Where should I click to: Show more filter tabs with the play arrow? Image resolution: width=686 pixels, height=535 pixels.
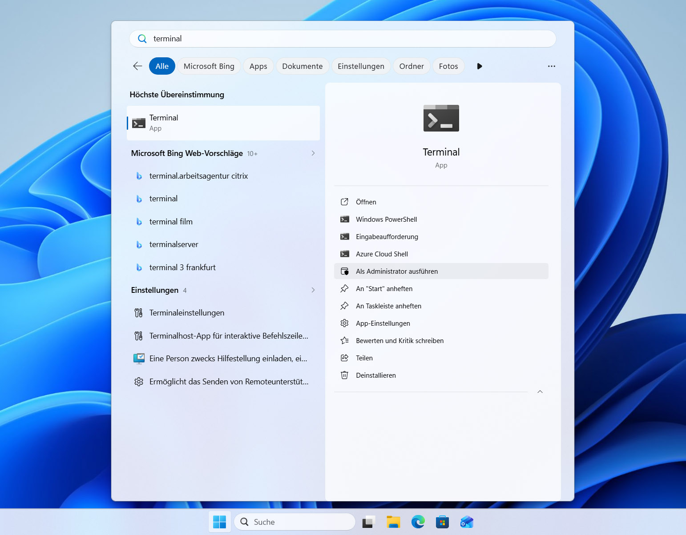point(479,66)
